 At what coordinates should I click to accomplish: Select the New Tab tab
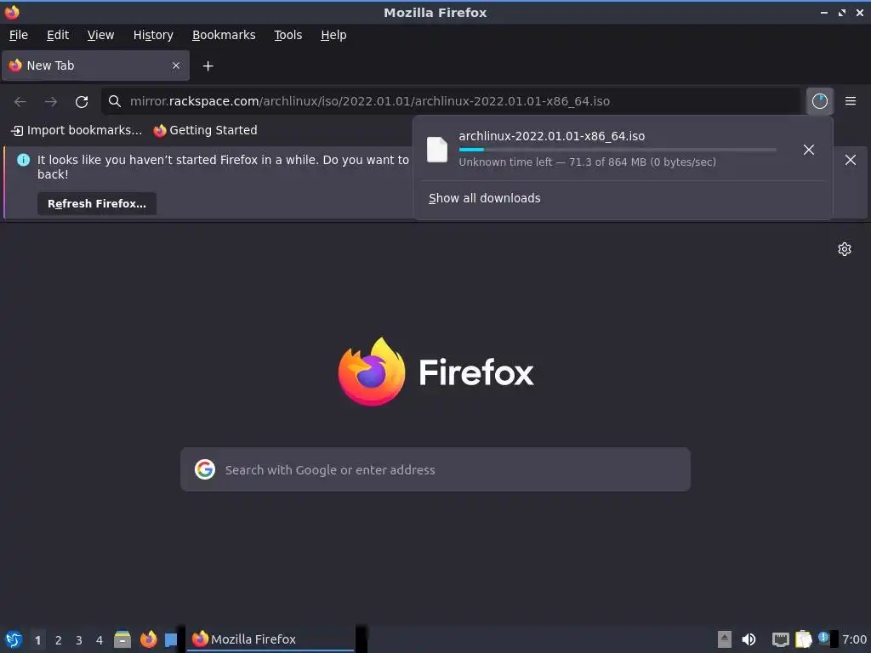(95, 65)
